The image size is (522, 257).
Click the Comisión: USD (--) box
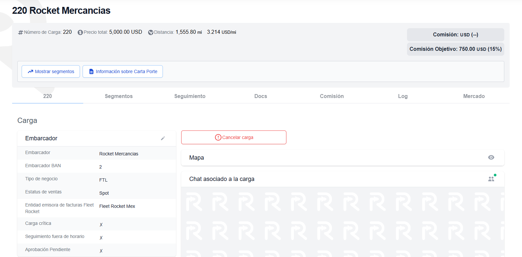coord(455,35)
